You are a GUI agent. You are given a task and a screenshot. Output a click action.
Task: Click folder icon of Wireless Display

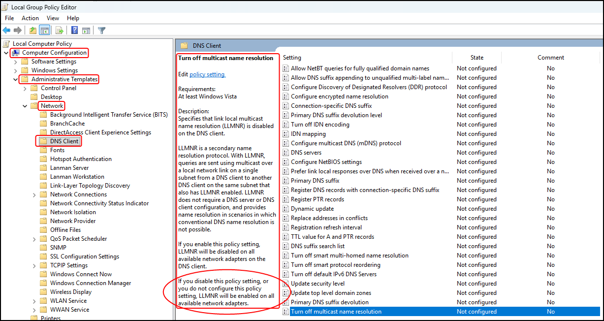coord(44,292)
